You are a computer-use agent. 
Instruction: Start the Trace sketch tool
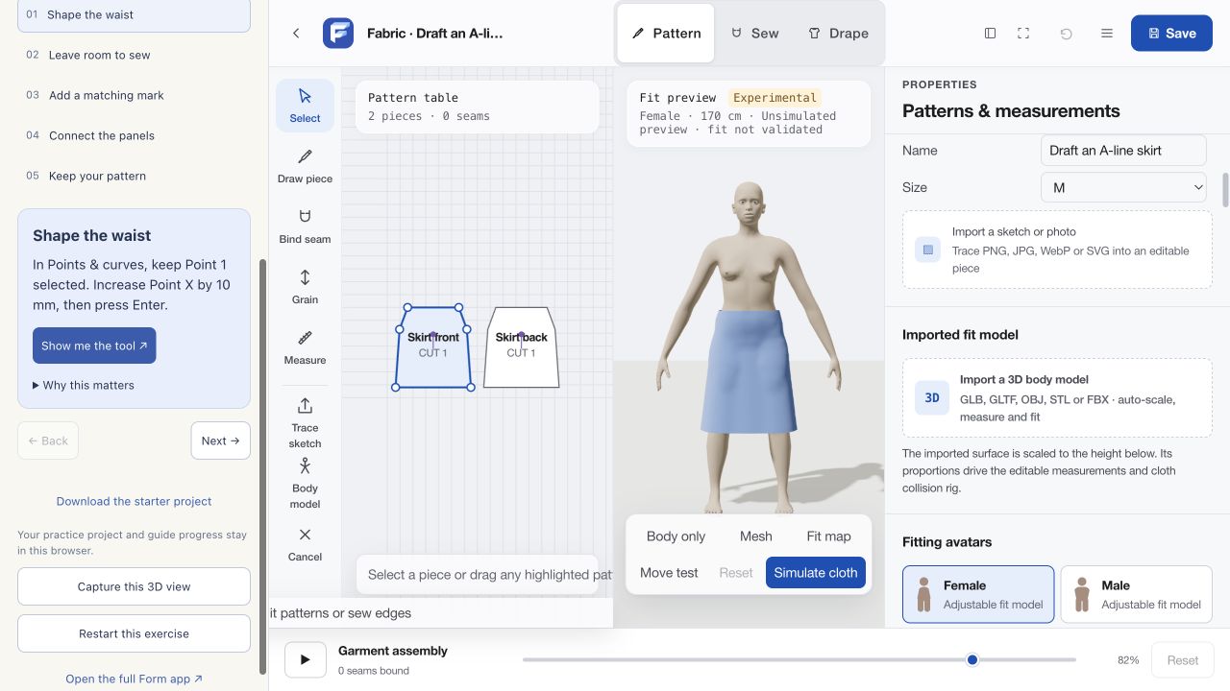coord(305,422)
